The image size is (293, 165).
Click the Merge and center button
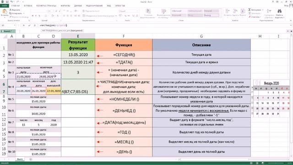pos(99,16)
